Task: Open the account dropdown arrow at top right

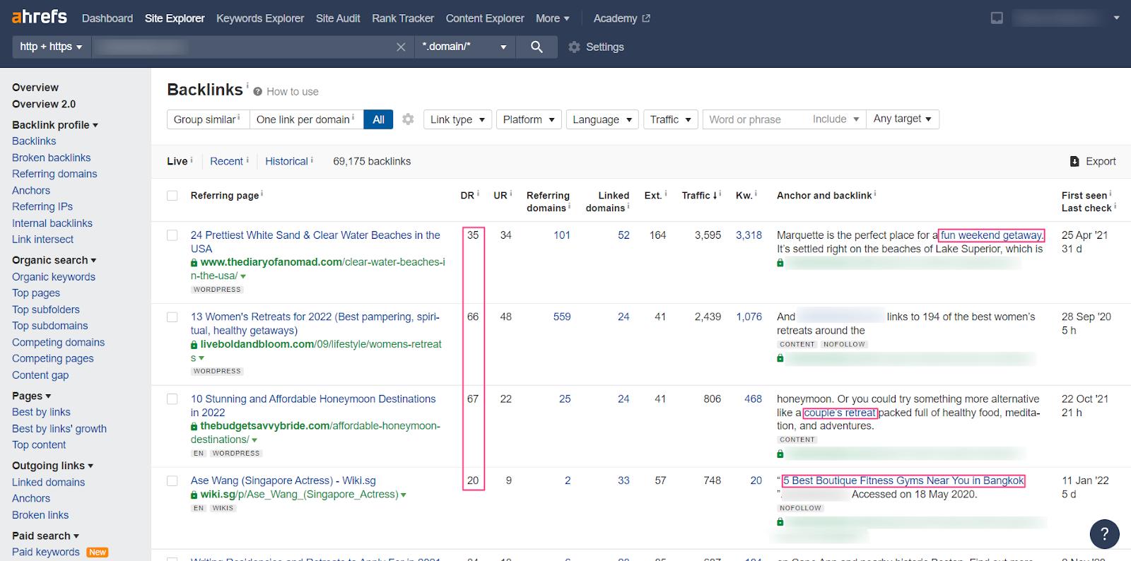Action: click(x=1116, y=18)
